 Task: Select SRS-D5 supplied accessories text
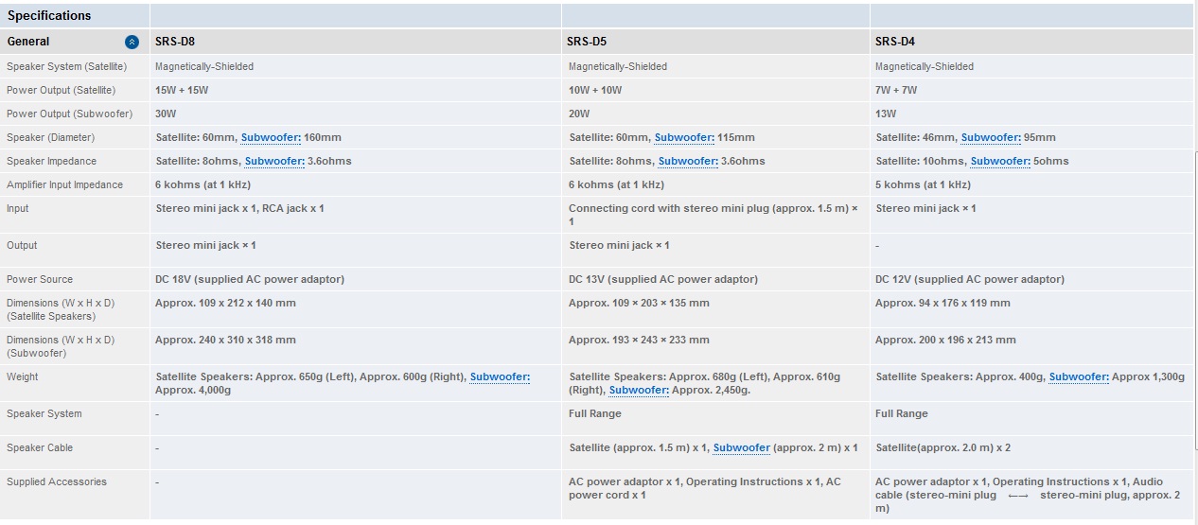[705, 488]
